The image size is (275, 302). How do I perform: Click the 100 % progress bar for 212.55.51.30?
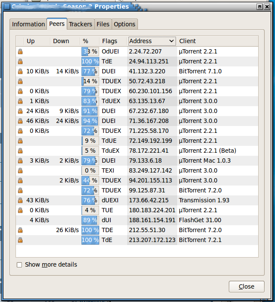[x=90, y=230]
